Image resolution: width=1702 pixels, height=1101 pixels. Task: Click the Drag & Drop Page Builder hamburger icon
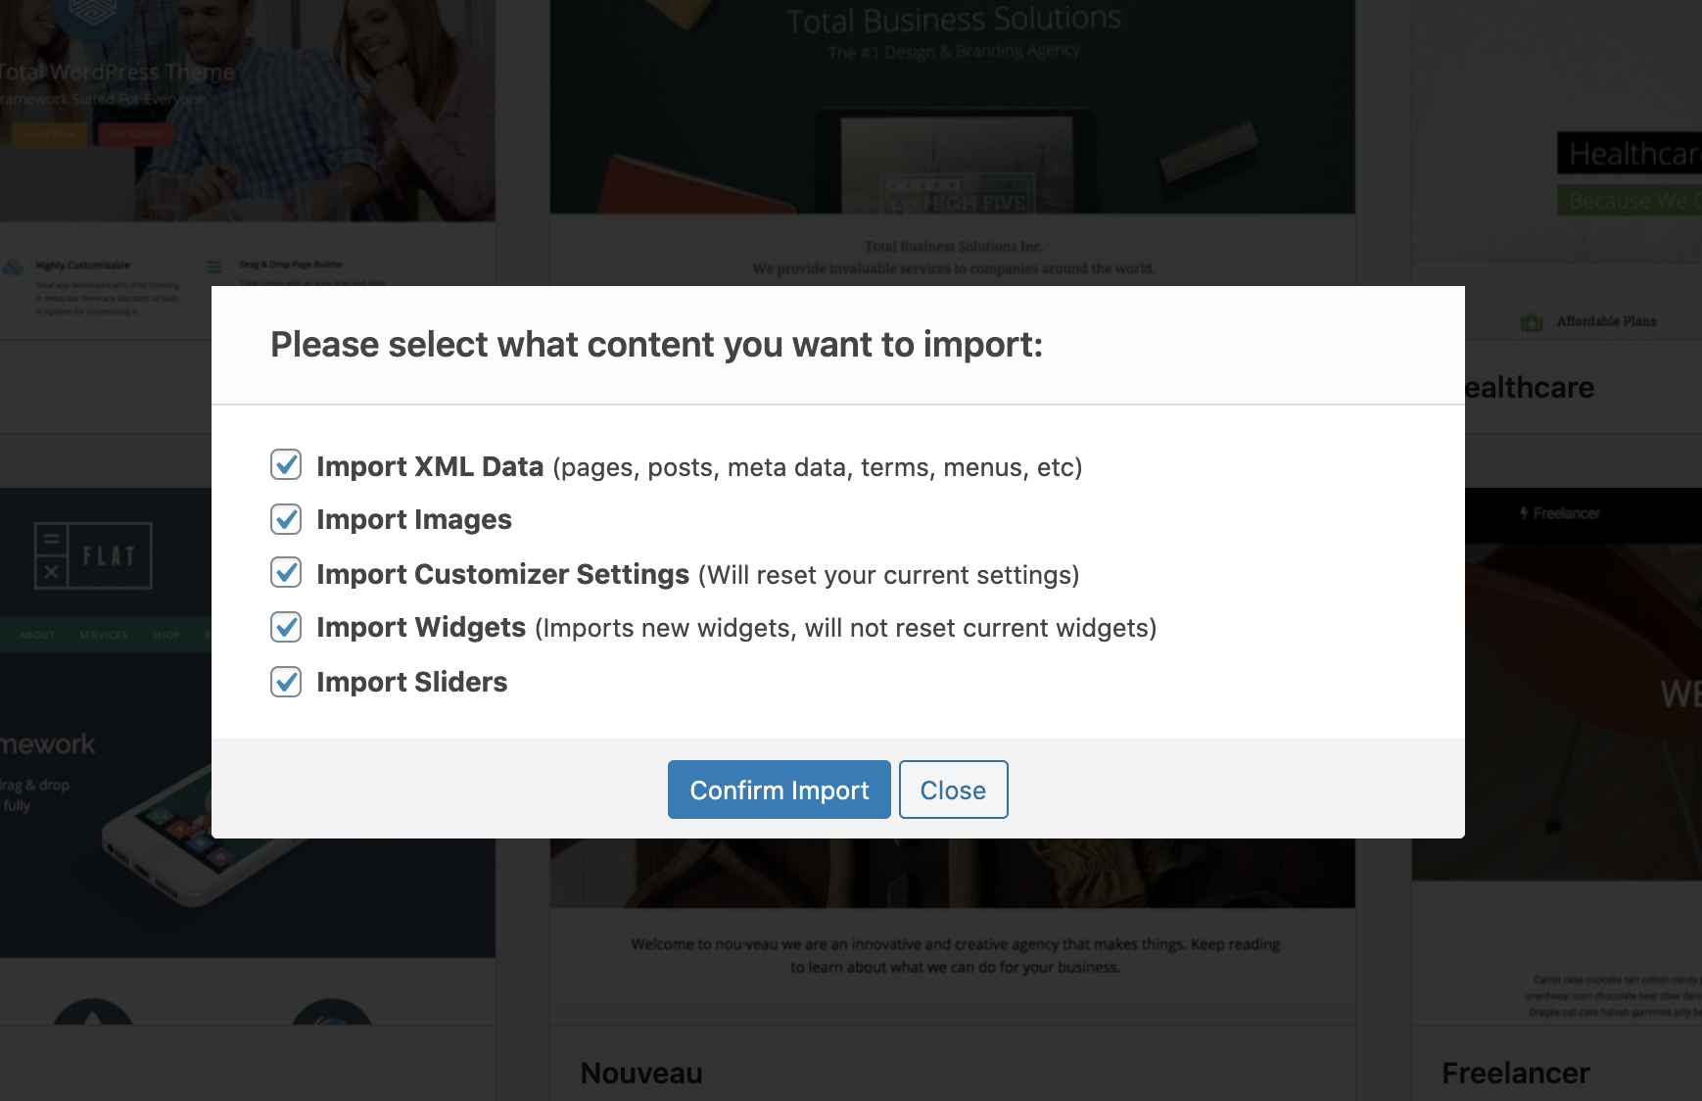[x=213, y=266]
